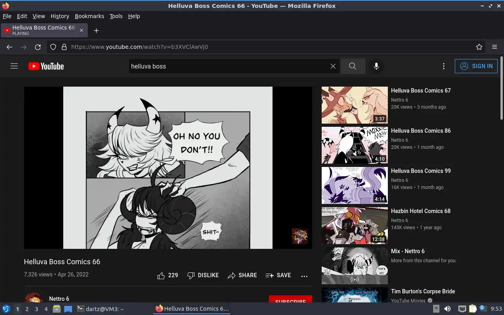Viewport: 504px width, 315px height.
Task: Open the file manager taskbar icon
Action: 57,309
